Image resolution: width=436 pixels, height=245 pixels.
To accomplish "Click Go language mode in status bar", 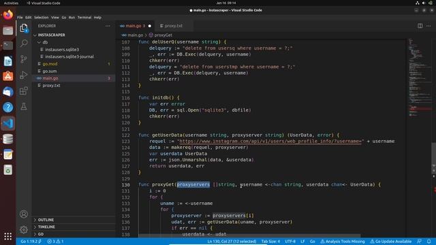I will click(x=312, y=242).
